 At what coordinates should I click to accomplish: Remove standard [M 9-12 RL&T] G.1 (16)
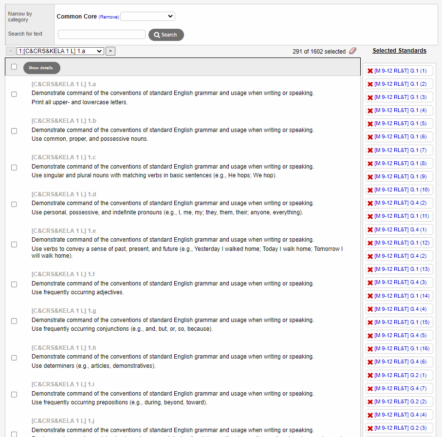[x=370, y=348]
